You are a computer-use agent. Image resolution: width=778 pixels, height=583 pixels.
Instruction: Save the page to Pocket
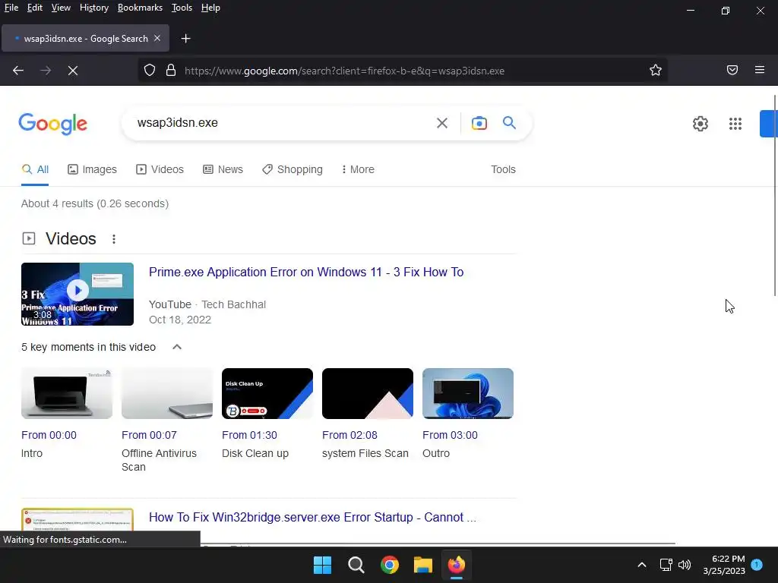pyautogui.click(x=732, y=70)
